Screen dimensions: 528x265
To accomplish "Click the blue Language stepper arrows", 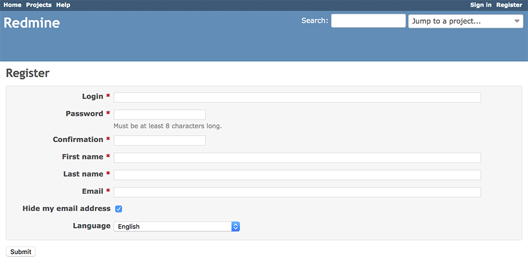I will 235,226.
